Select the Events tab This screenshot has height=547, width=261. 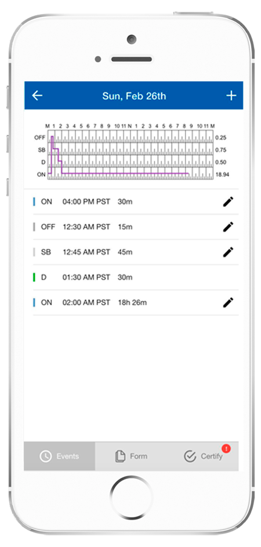coord(60,456)
